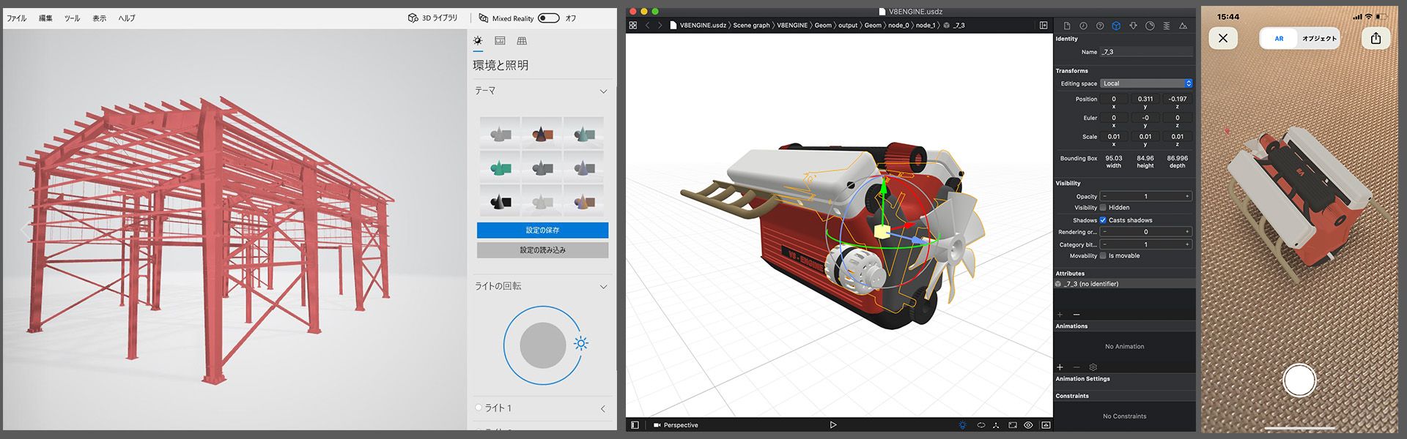1407x439 pixels.
Task: Go forward with the right navigation arrow
Action: (660, 25)
